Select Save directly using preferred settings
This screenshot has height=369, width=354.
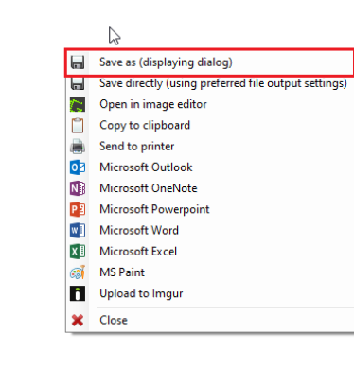click(209, 83)
